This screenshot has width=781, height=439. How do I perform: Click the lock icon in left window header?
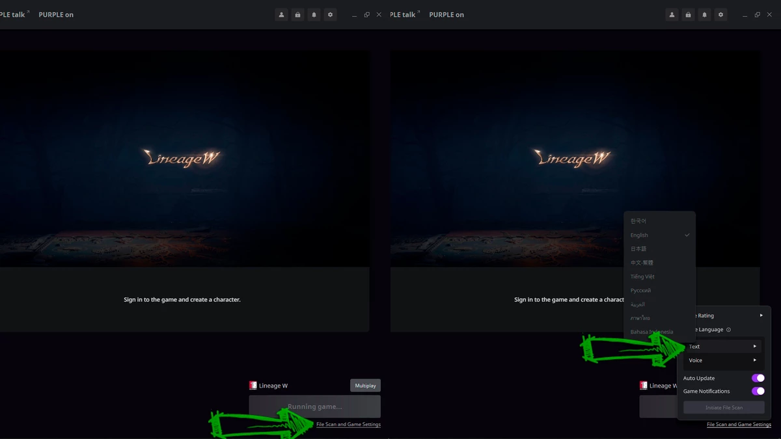(297, 14)
